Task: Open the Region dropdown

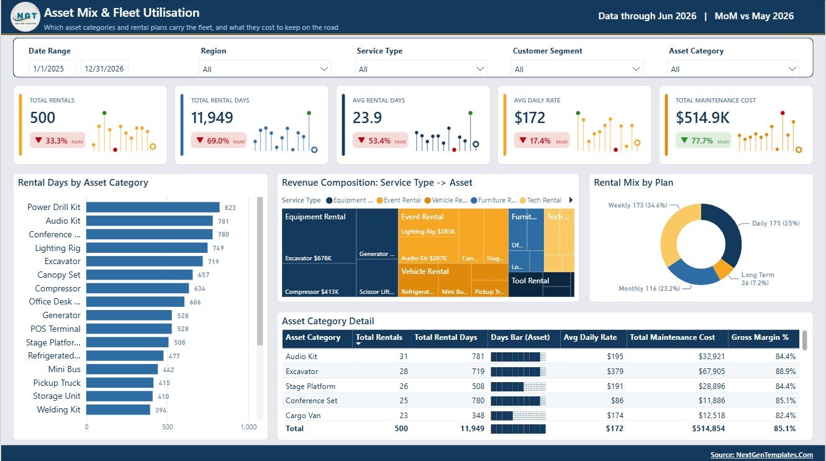Action: [x=265, y=69]
